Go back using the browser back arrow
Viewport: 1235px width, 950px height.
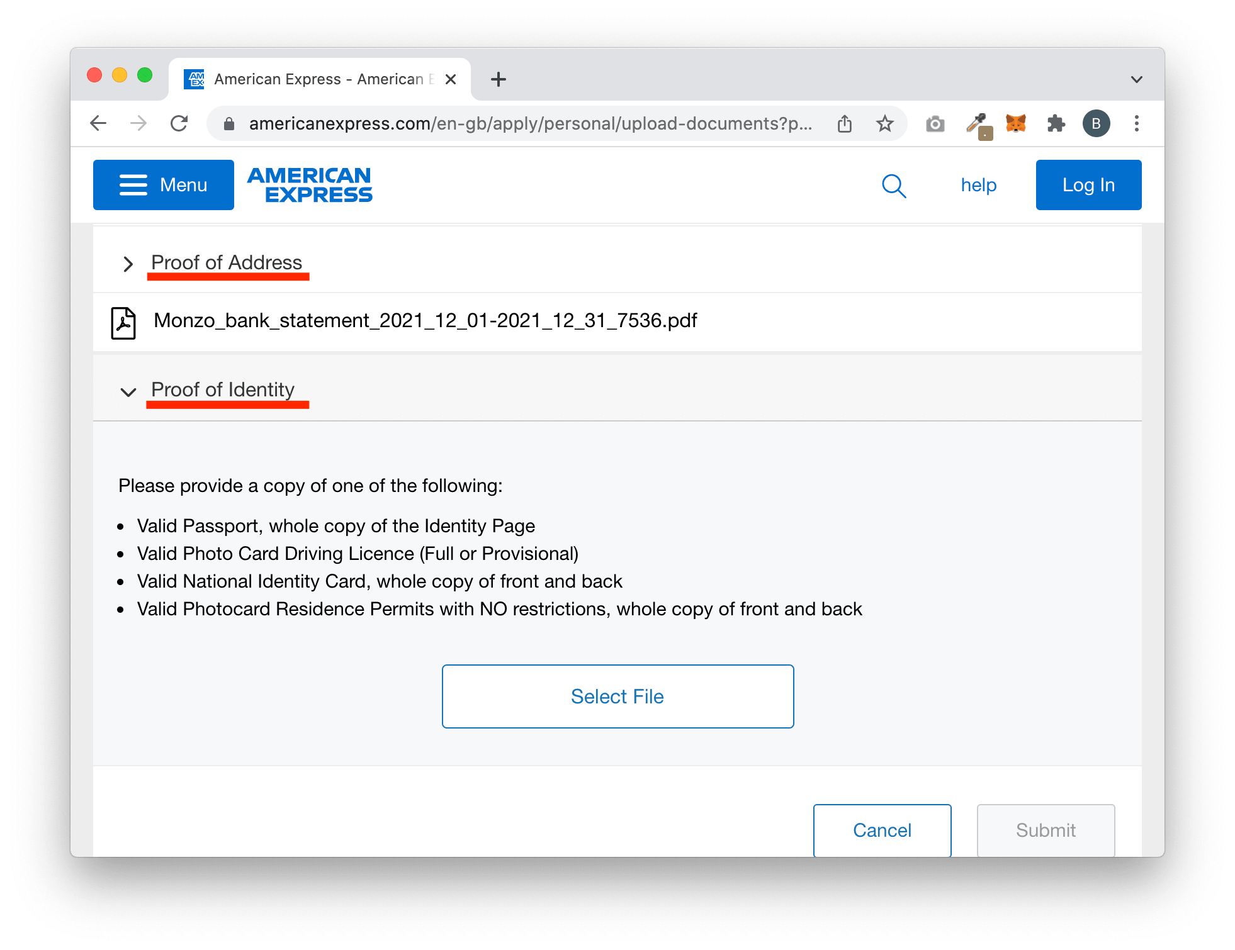[98, 123]
